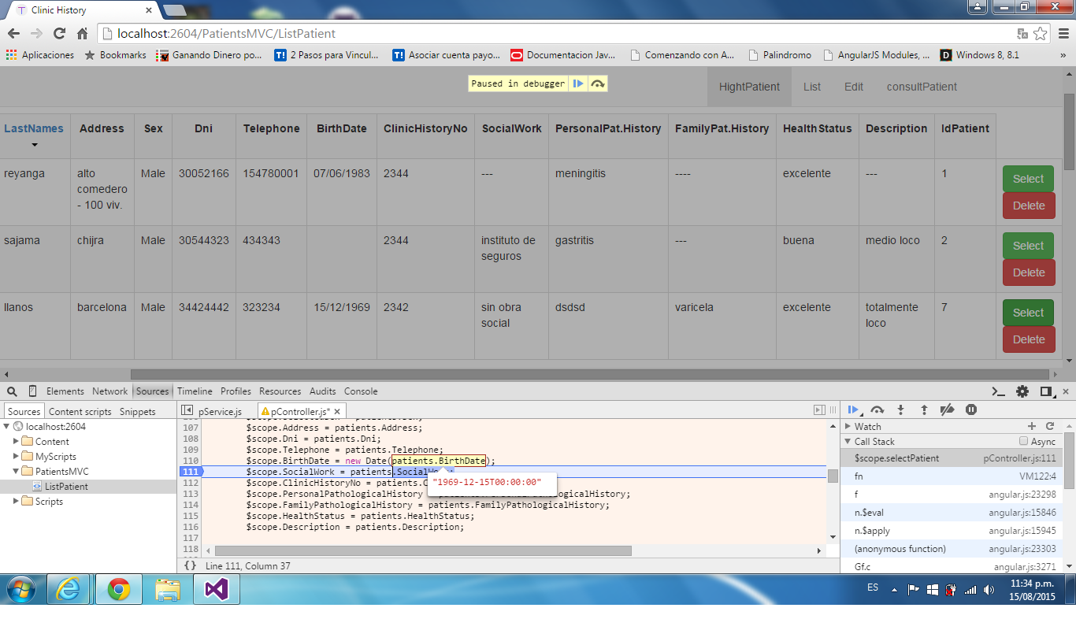
Task: Select the n.$apply call stack frame
Action: (952, 531)
